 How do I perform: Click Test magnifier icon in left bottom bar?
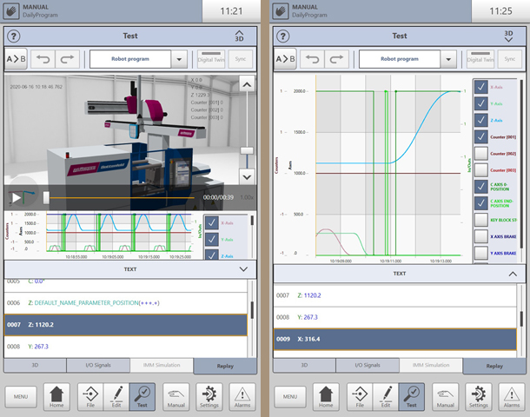[142, 397]
